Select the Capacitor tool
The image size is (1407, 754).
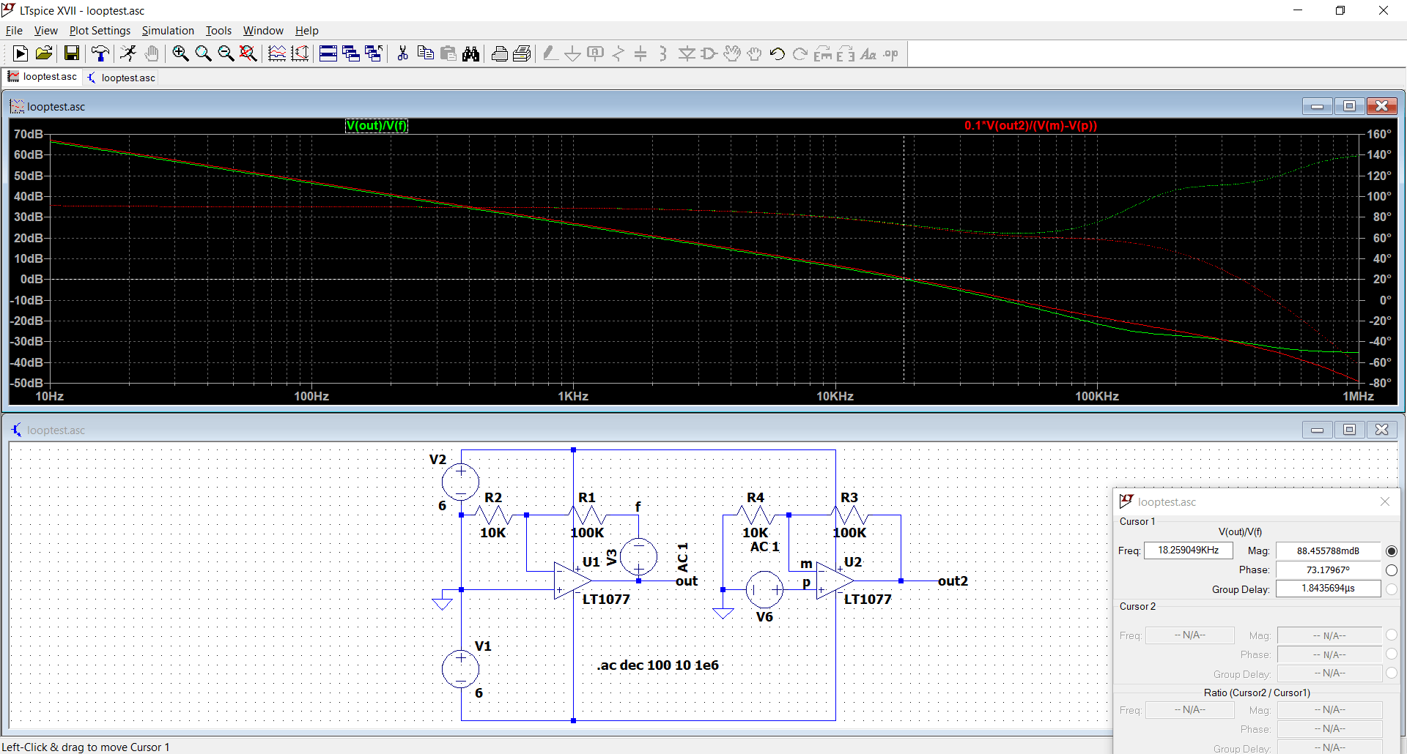640,53
